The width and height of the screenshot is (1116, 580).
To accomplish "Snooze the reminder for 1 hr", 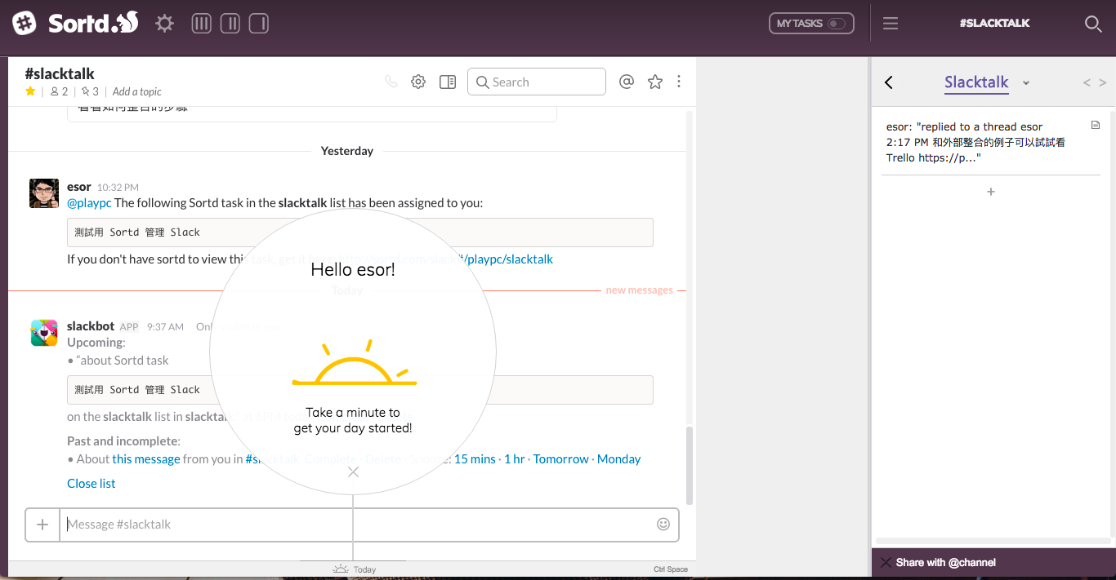I will [x=515, y=458].
